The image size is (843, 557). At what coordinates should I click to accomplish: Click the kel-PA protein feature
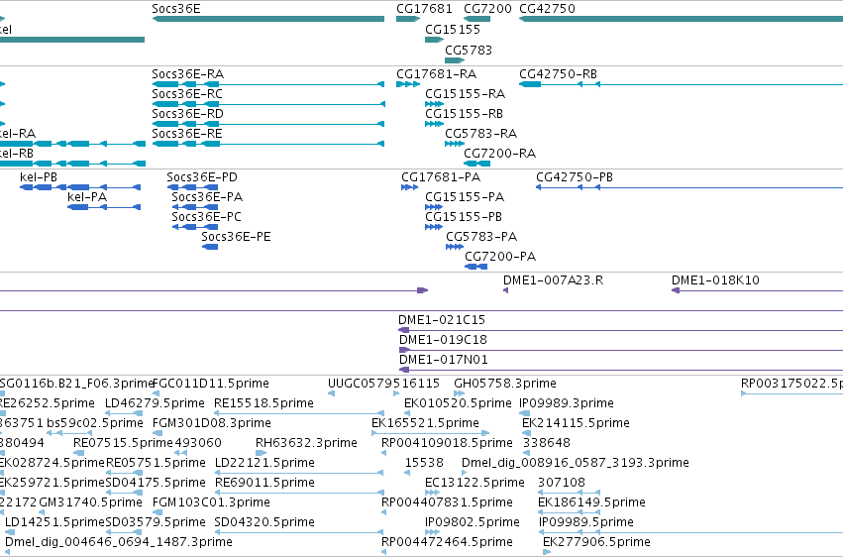[104, 207]
